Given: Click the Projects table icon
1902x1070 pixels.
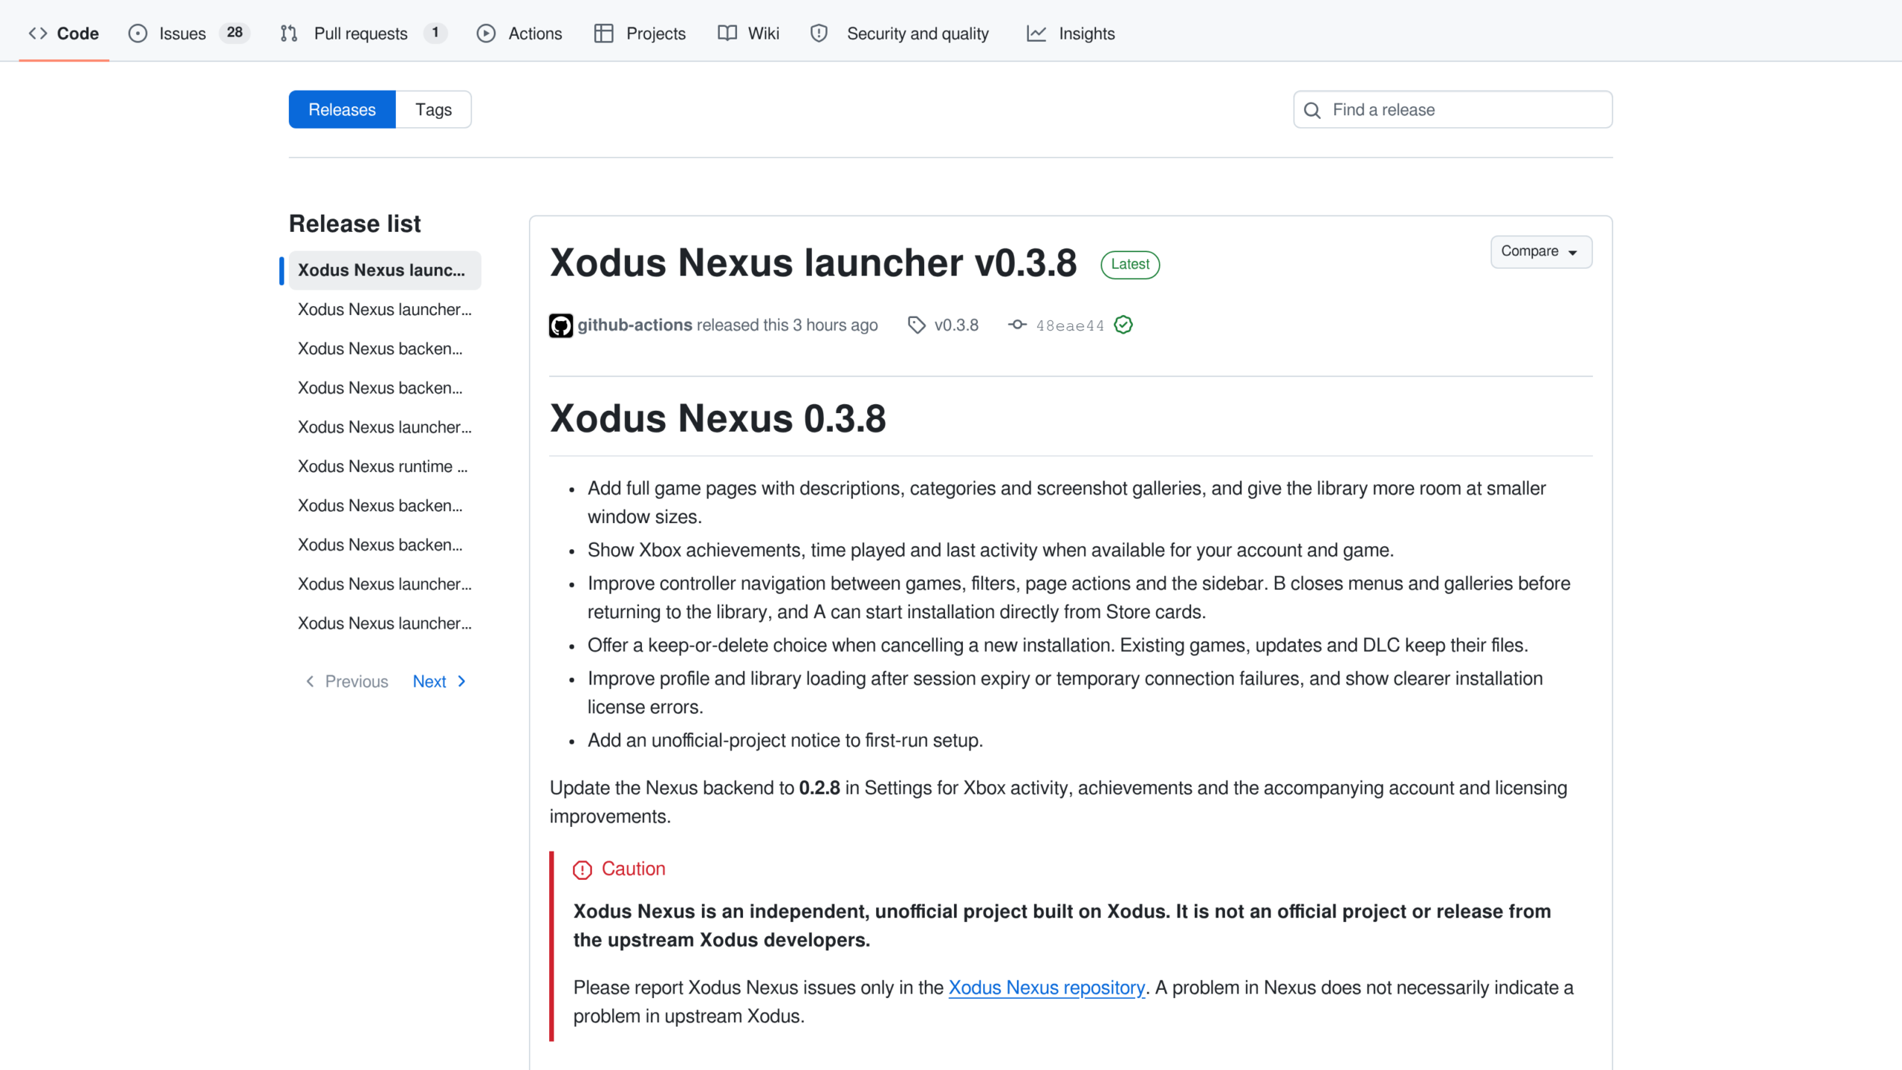Looking at the screenshot, I should (x=603, y=33).
